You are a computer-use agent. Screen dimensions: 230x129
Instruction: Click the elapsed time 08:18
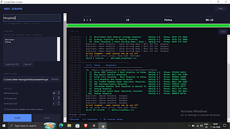click(x=210, y=20)
